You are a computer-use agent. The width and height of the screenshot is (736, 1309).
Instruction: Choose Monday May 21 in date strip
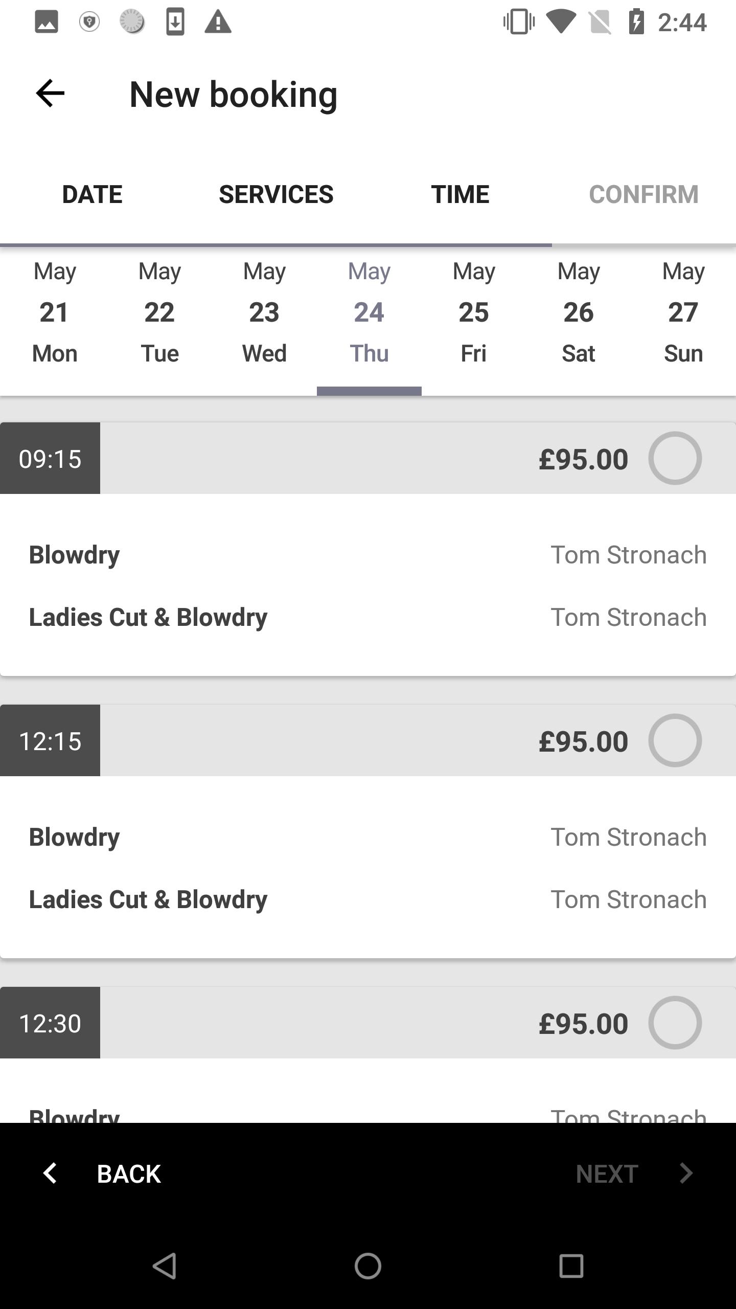55,313
